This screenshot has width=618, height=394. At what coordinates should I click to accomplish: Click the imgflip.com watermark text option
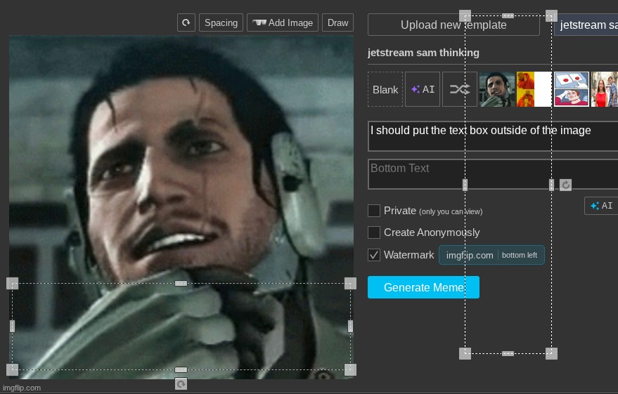470,255
